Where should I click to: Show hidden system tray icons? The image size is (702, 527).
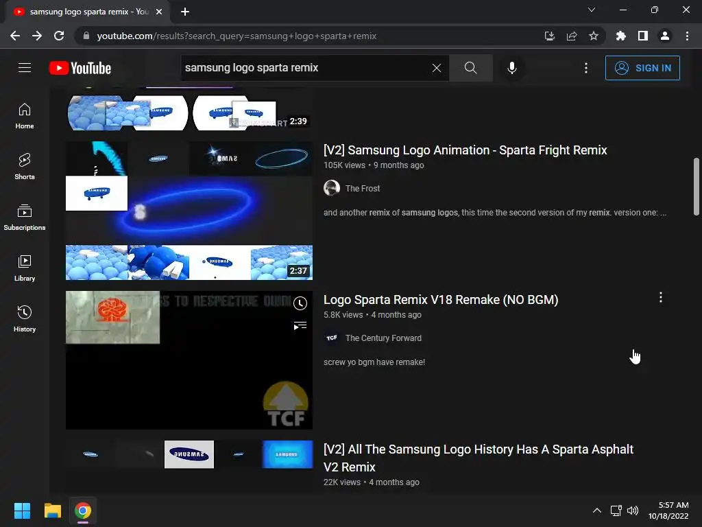[597, 511]
